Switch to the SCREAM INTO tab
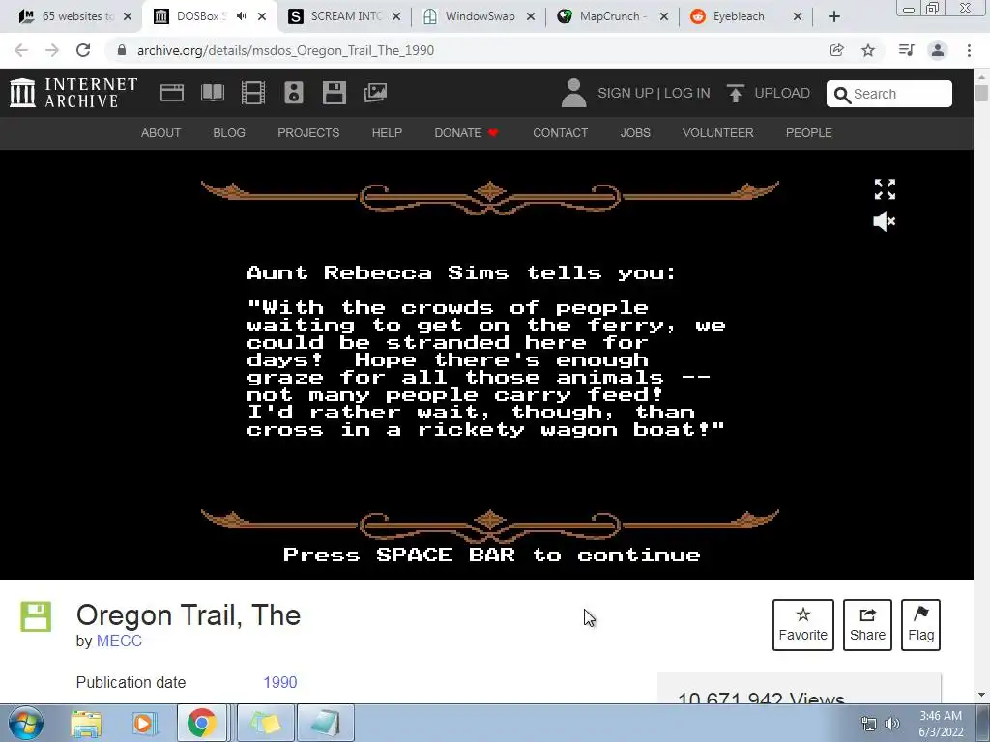Screen dimensions: 990x742 pos(344,16)
